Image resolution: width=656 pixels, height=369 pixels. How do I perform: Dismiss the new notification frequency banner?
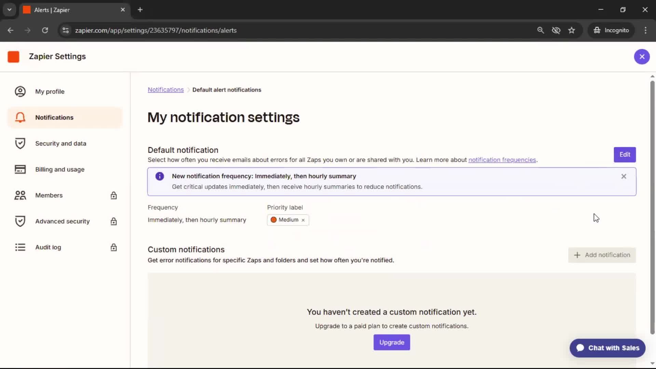pos(624,176)
